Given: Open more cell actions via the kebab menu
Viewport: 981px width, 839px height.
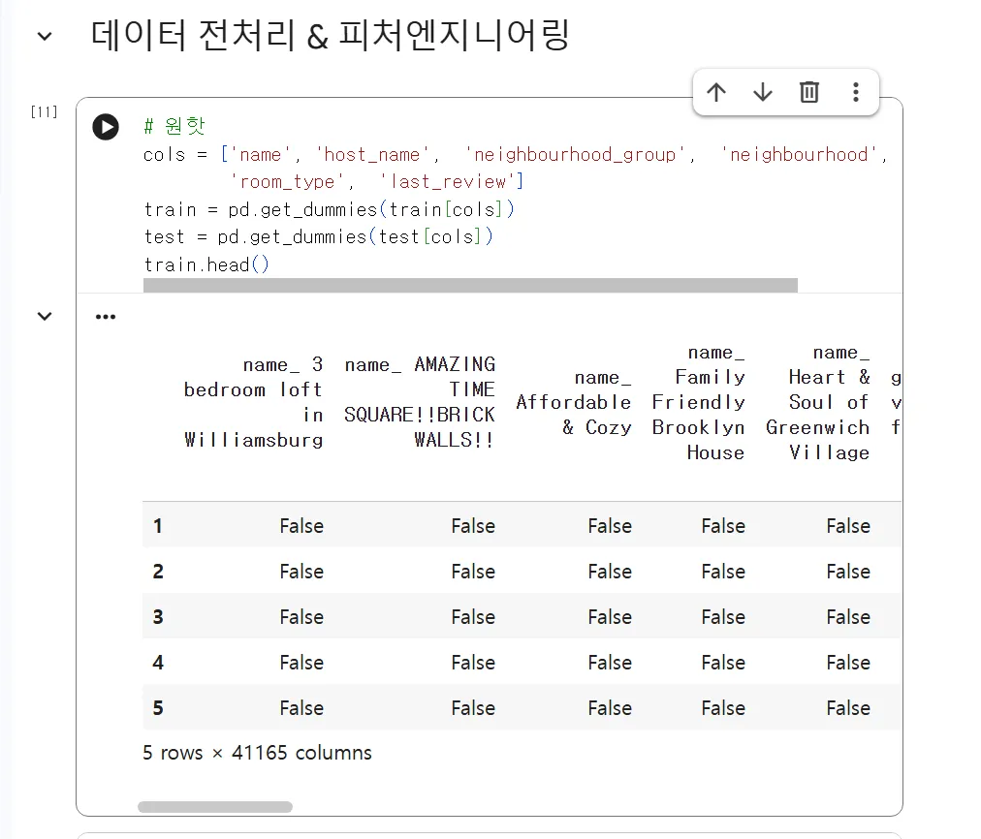Looking at the screenshot, I should tap(856, 91).
